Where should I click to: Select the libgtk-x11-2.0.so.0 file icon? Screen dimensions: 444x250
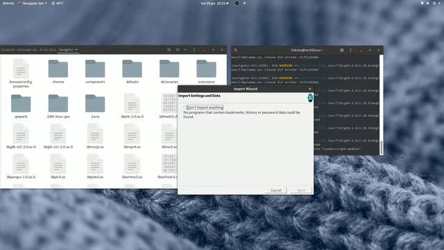click(x=58, y=134)
